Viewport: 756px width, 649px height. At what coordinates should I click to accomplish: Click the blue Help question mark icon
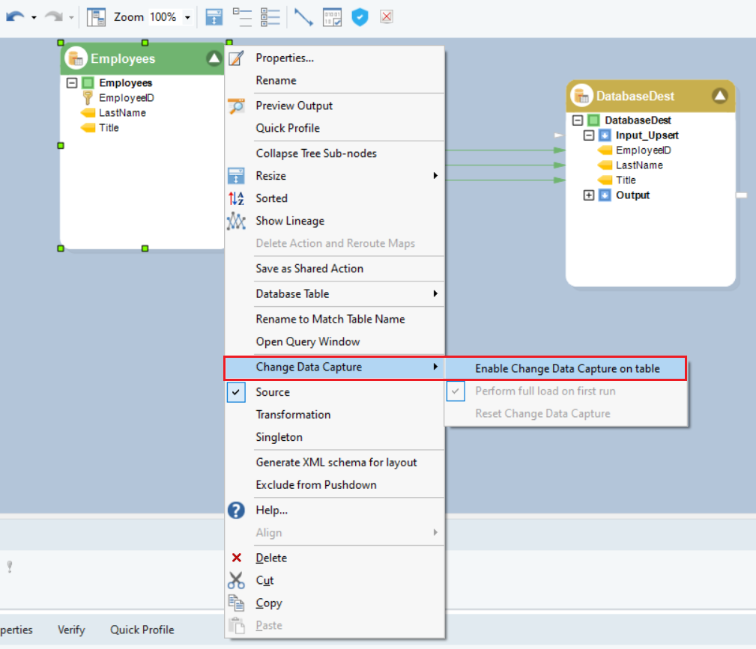coord(236,511)
